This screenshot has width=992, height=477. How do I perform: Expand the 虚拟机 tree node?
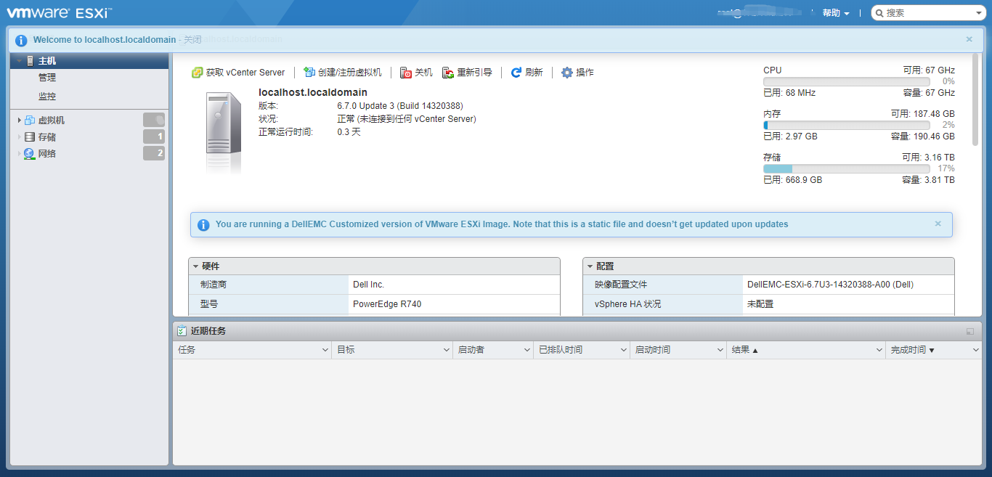[x=20, y=120]
